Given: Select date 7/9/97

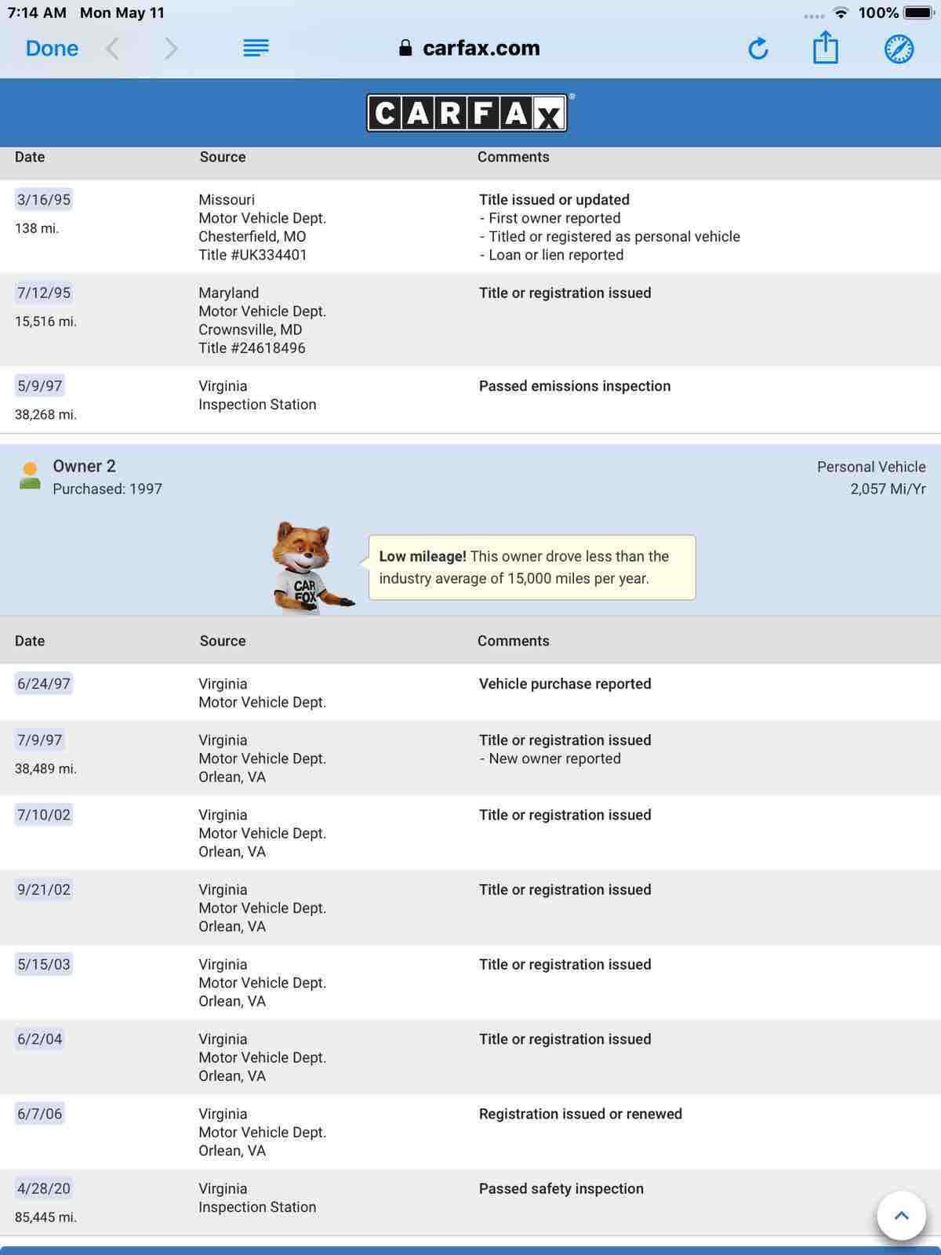Looking at the screenshot, I should tap(39, 740).
